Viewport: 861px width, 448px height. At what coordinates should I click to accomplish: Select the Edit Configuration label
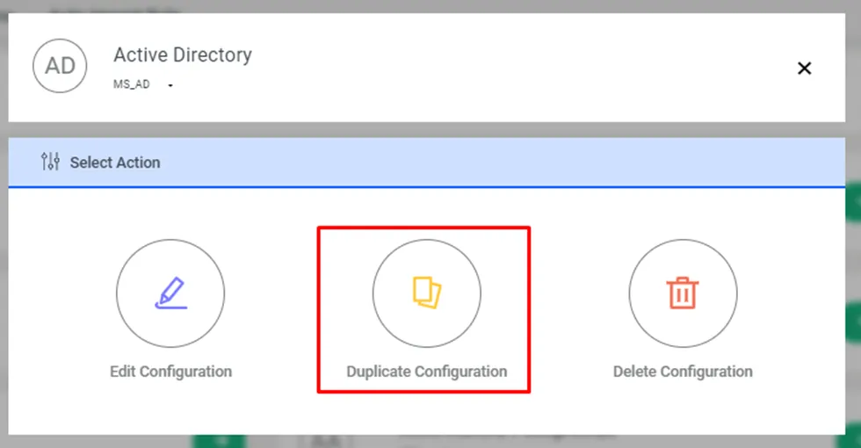[x=170, y=372]
